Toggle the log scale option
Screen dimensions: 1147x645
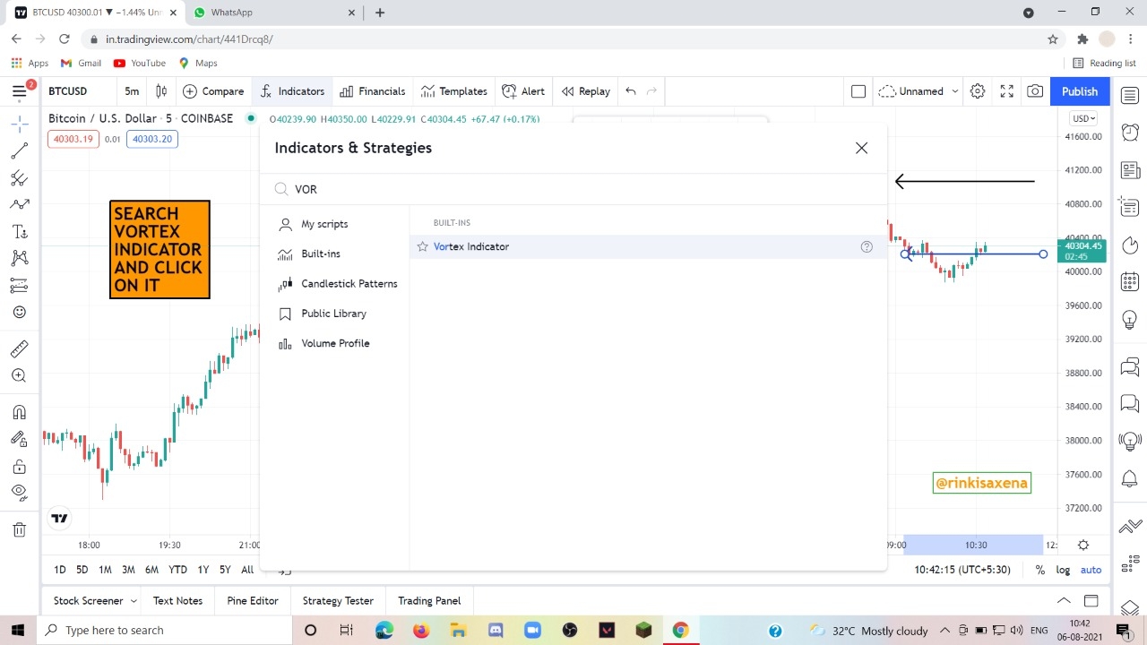click(x=1063, y=570)
